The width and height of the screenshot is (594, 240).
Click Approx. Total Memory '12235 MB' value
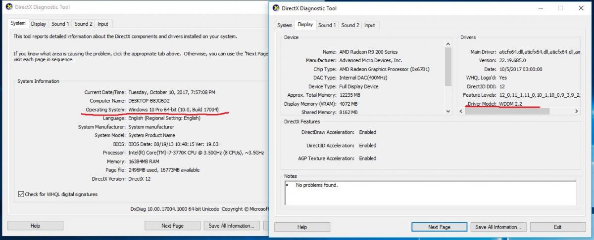point(349,95)
